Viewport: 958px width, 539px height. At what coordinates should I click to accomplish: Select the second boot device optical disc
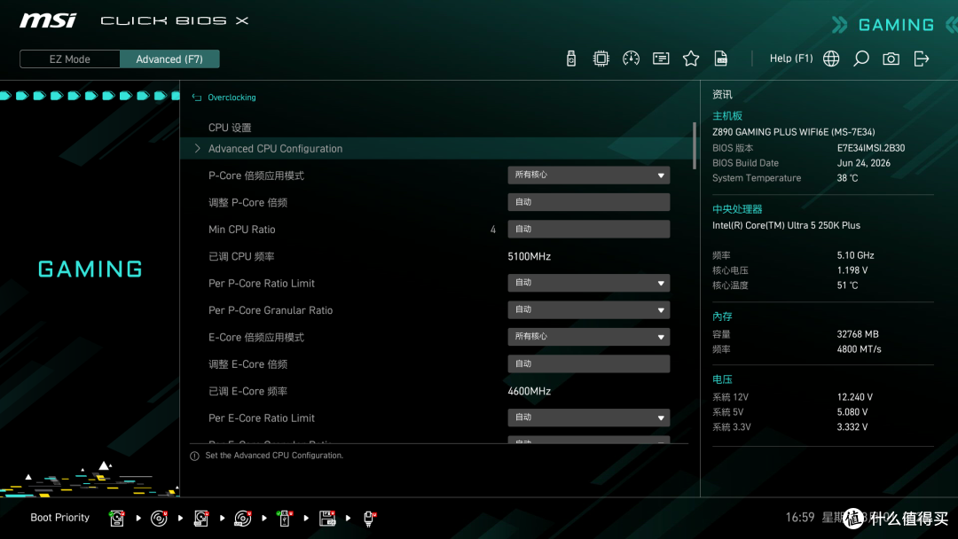tap(159, 519)
